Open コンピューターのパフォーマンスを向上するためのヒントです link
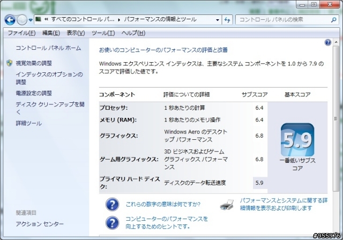The height and width of the screenshot is (240, 343). coord(167,222)
